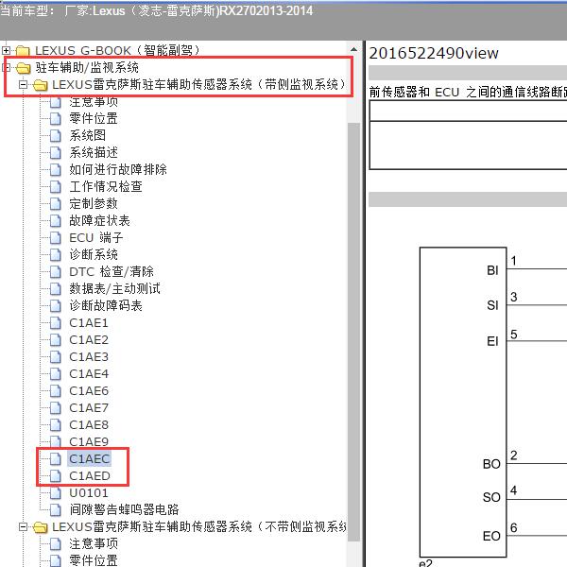Open 零件位置 under the 带侧监视系统 folder

94,118
